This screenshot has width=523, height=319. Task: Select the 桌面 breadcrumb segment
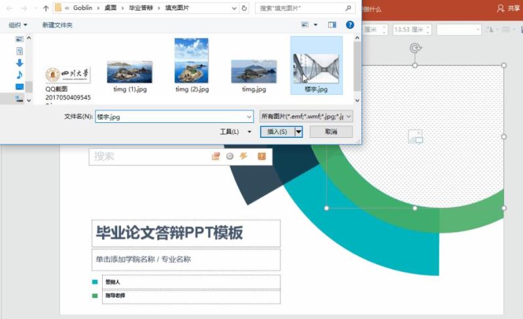(x=110, y=8)
